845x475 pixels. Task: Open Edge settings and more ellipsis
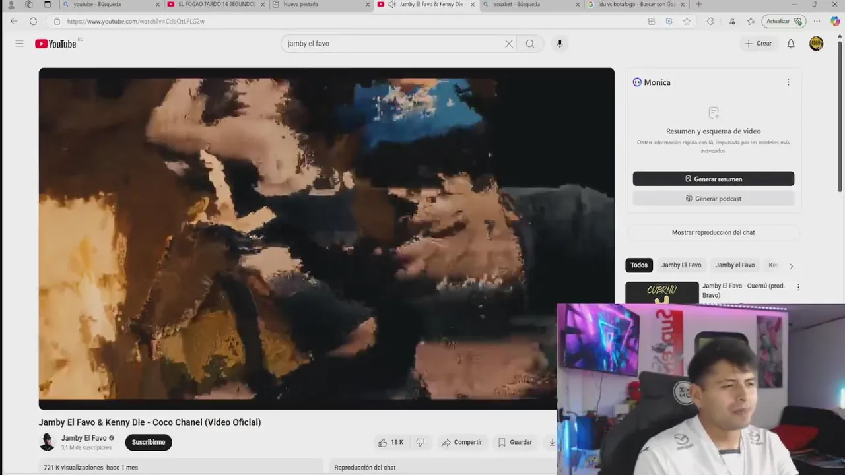[x=817, y=21]
